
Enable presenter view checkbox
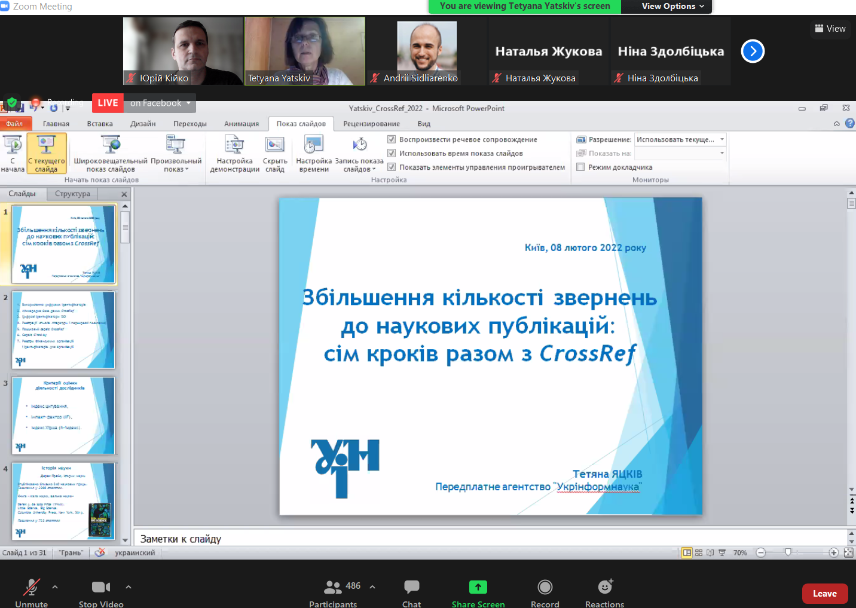tap(580, 167)
